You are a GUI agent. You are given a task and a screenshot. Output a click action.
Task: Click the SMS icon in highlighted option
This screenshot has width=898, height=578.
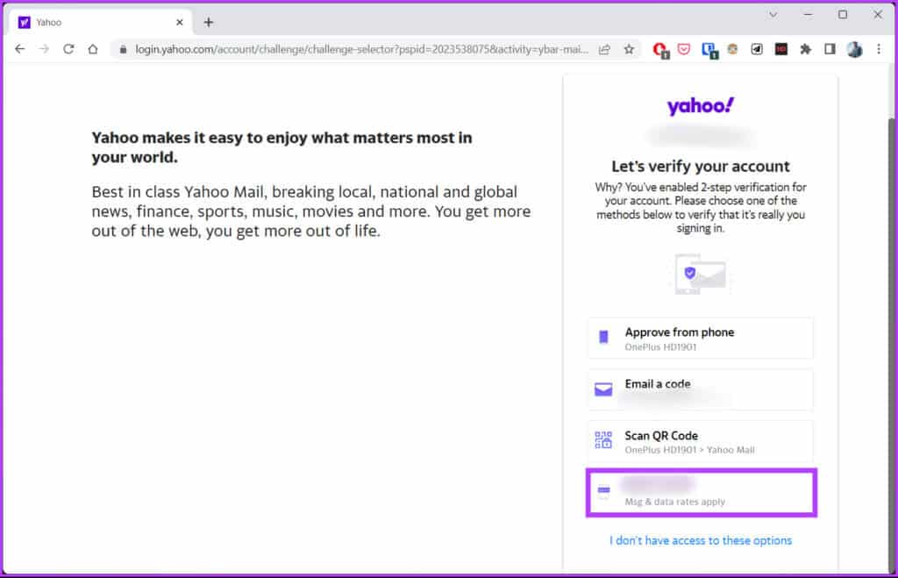(x=603, y=491)
